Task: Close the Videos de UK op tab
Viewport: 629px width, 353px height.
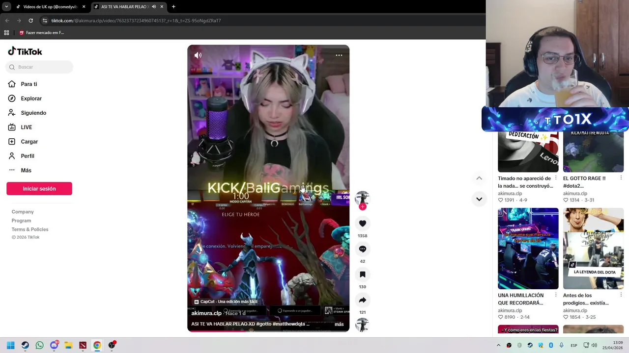Action: (84, 7)
